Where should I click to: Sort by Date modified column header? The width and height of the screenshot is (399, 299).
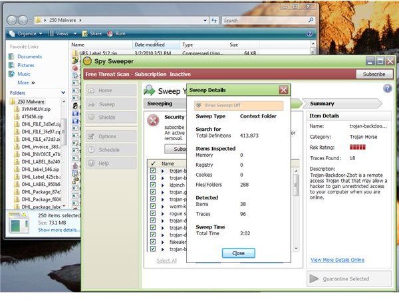point(156,45)
